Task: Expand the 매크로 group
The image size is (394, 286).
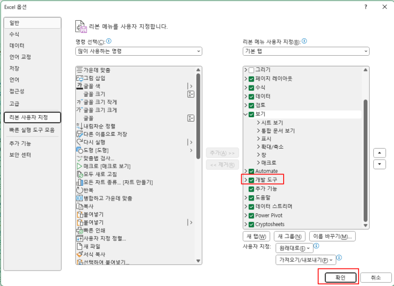Action: 258,163
